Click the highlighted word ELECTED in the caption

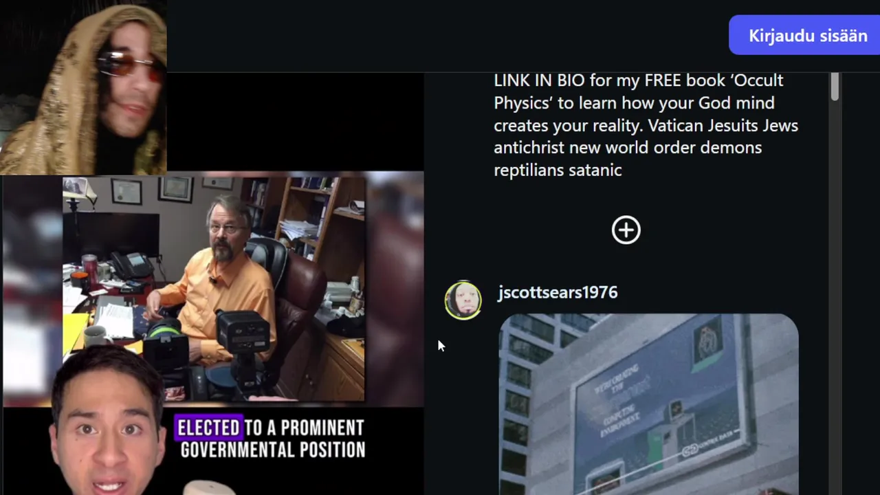(x=208, y=428)
